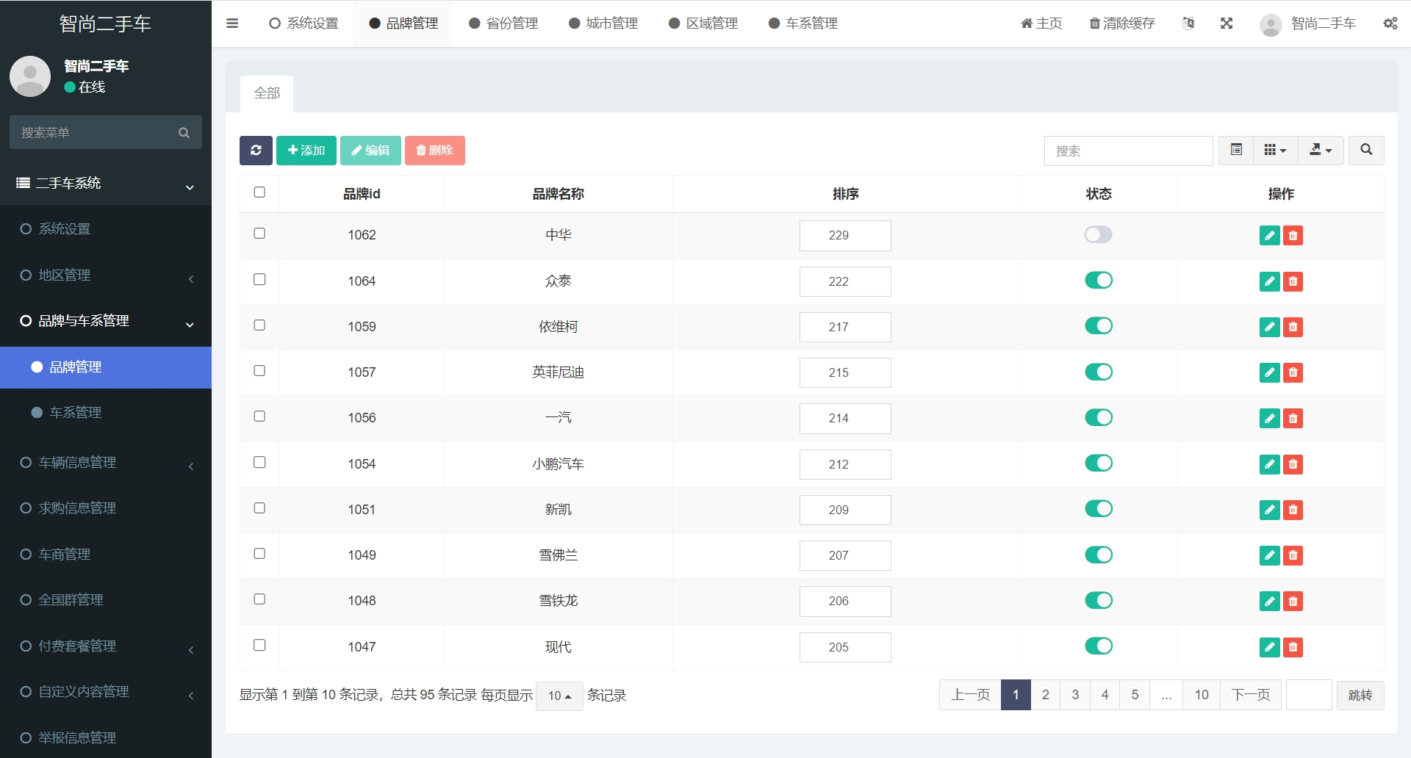Switch to 系统设置 top tab
Screen dimensions: 1411x758
coord(304,24)
